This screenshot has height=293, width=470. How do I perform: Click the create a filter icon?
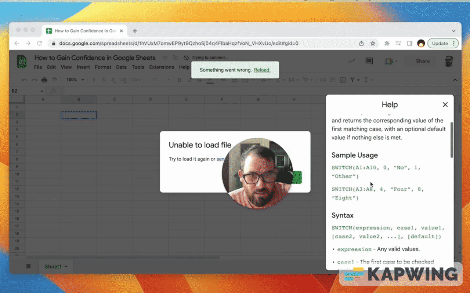pyautogui.click(x=352, y=80)
